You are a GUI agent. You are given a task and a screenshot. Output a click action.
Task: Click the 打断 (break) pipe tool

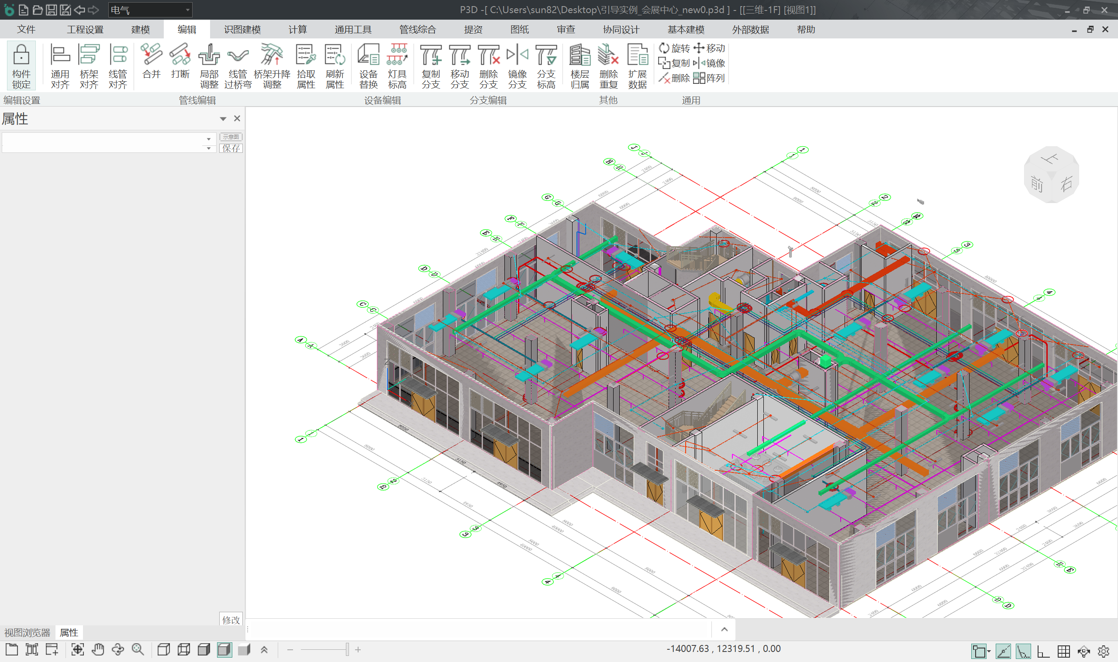[x=180, y=62]
